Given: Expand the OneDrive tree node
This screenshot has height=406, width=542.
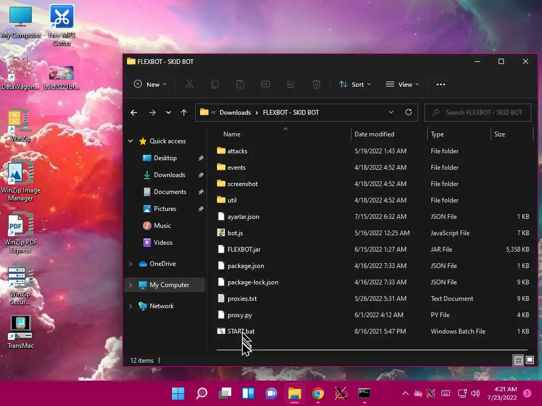Looking at the screenshot, I should (x=131, y=264).
